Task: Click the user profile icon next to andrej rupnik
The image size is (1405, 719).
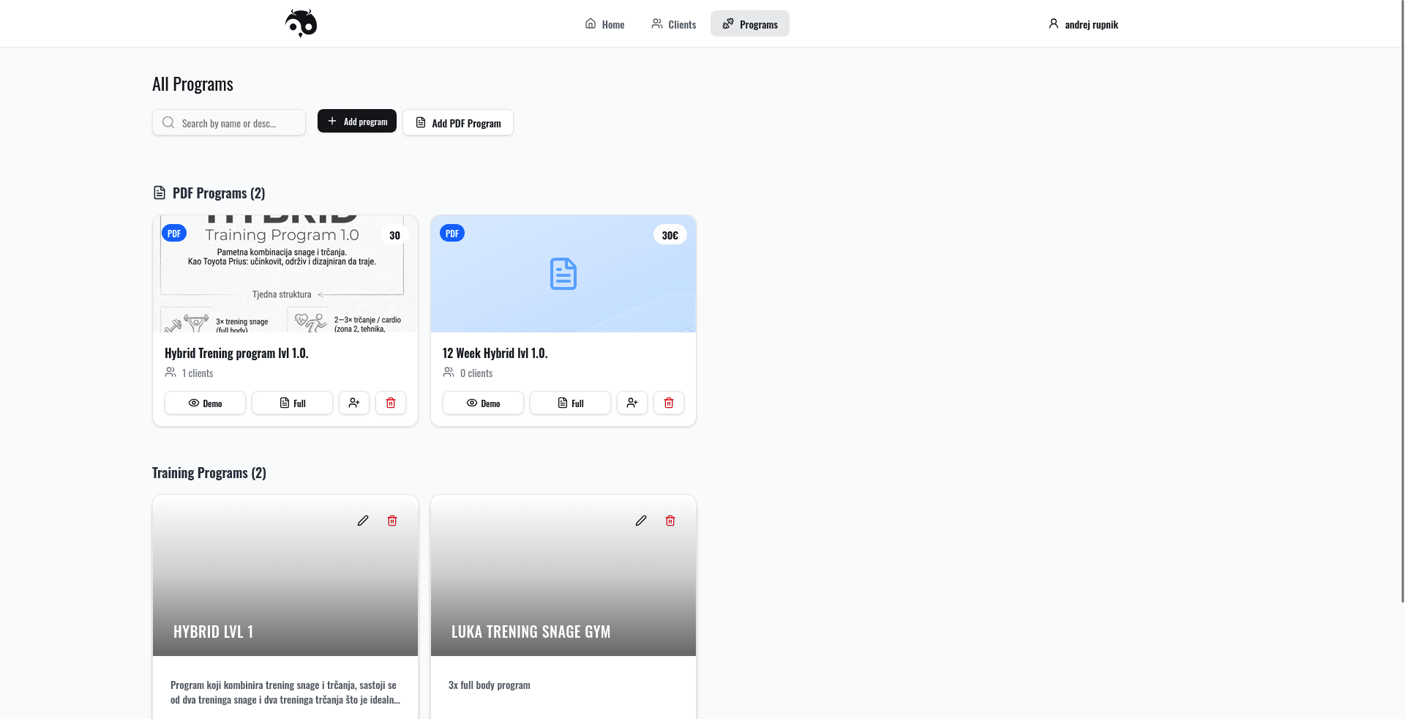Action: (1053, 23)
